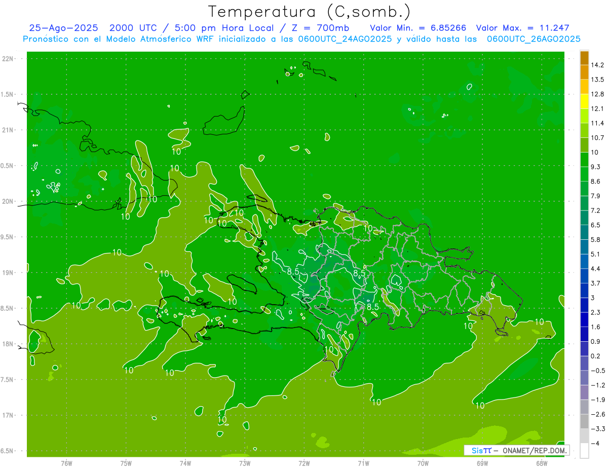The height and width of the screenshot is (470, 608).
Task: Click the colorbar value "8.6"
Action: click(x=595, y=181)
